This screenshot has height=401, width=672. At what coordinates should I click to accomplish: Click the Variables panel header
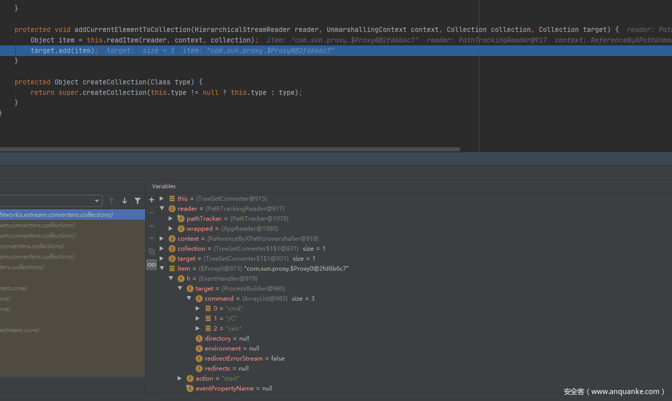(x=164, y=186)
